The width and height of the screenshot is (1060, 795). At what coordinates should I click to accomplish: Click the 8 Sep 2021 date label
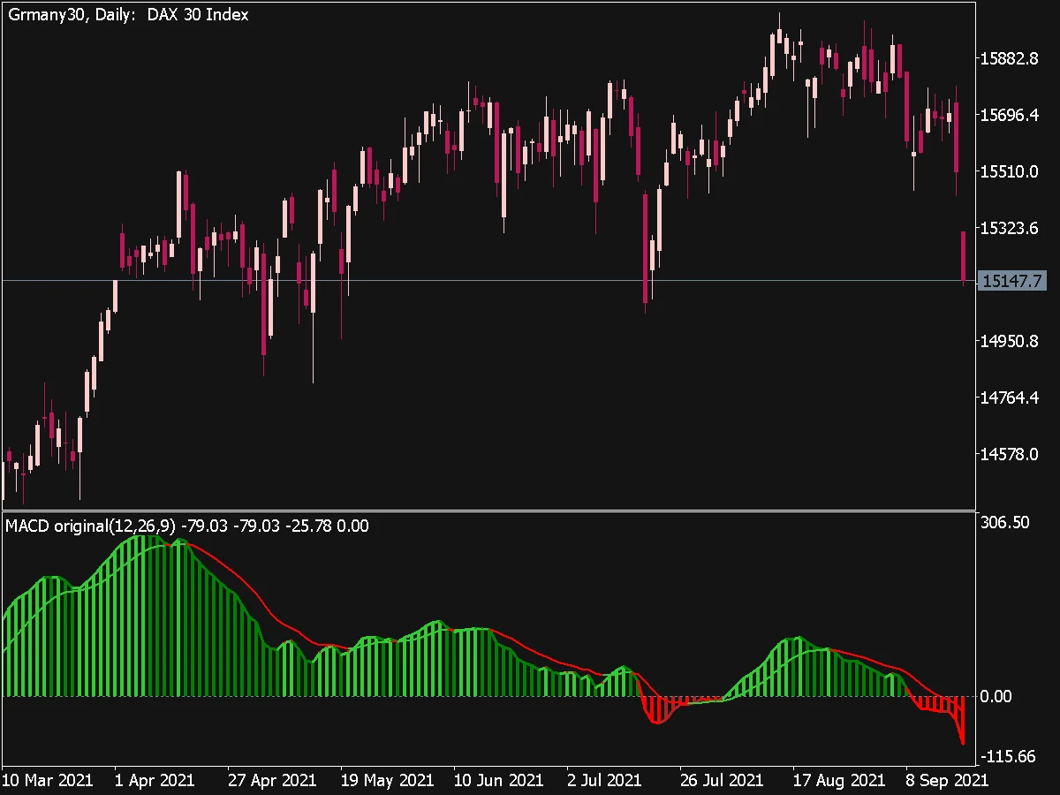[x=946, y=781]
